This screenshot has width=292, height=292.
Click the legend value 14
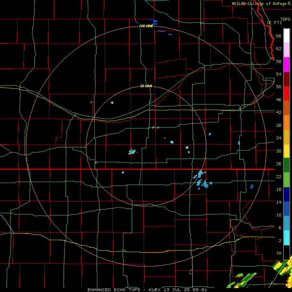pos(279,202)
